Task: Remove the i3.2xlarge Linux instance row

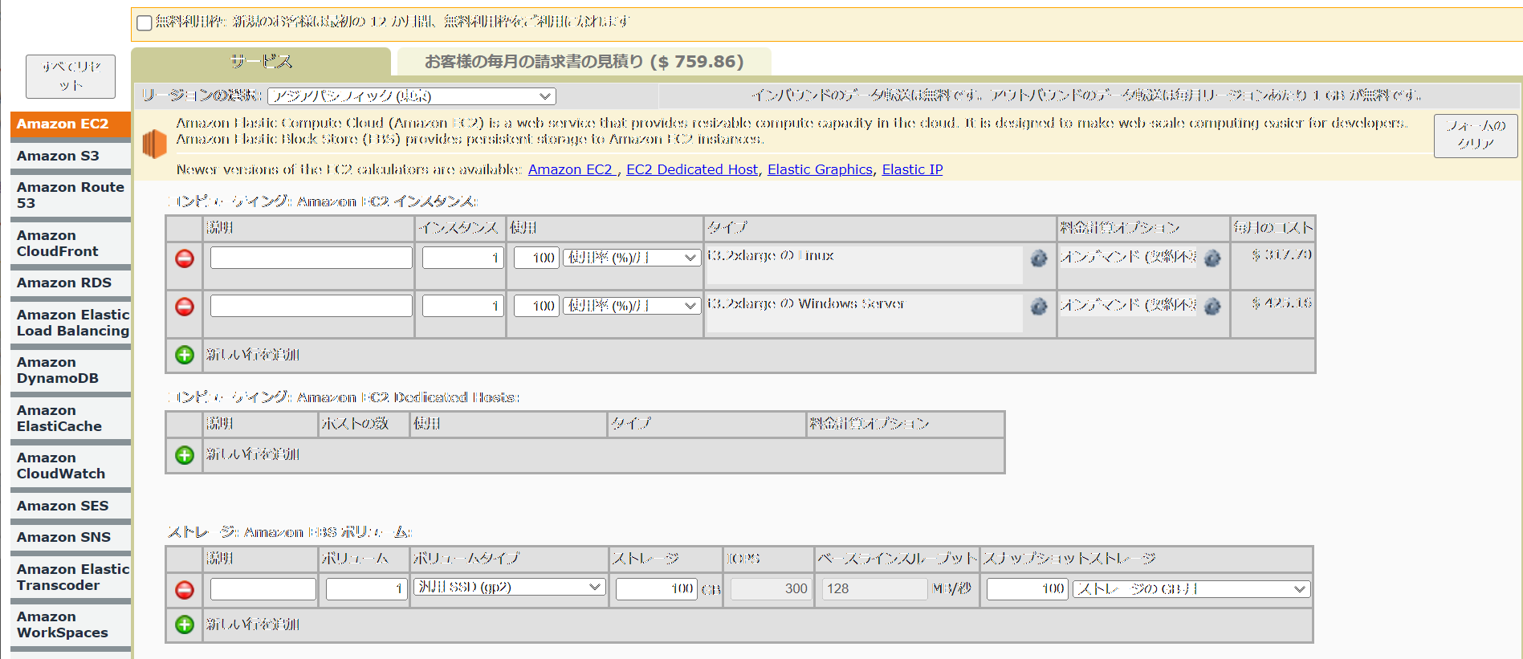Action: pos(185,258)
